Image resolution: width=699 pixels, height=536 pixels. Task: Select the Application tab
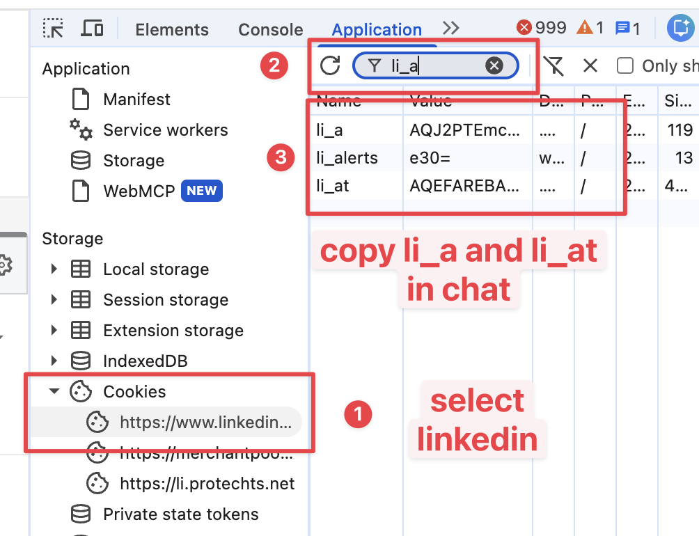pos(377,29)
